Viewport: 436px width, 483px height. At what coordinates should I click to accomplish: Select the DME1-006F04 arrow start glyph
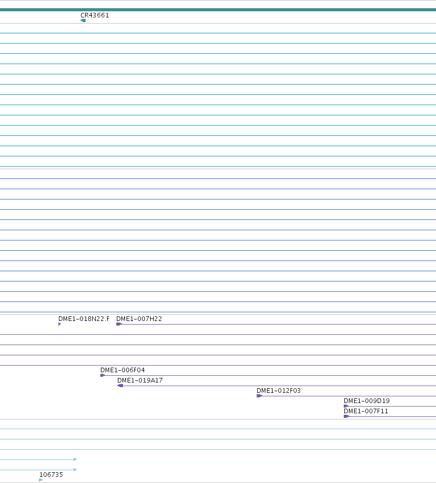pyautogui.click(x=103, y=375)
